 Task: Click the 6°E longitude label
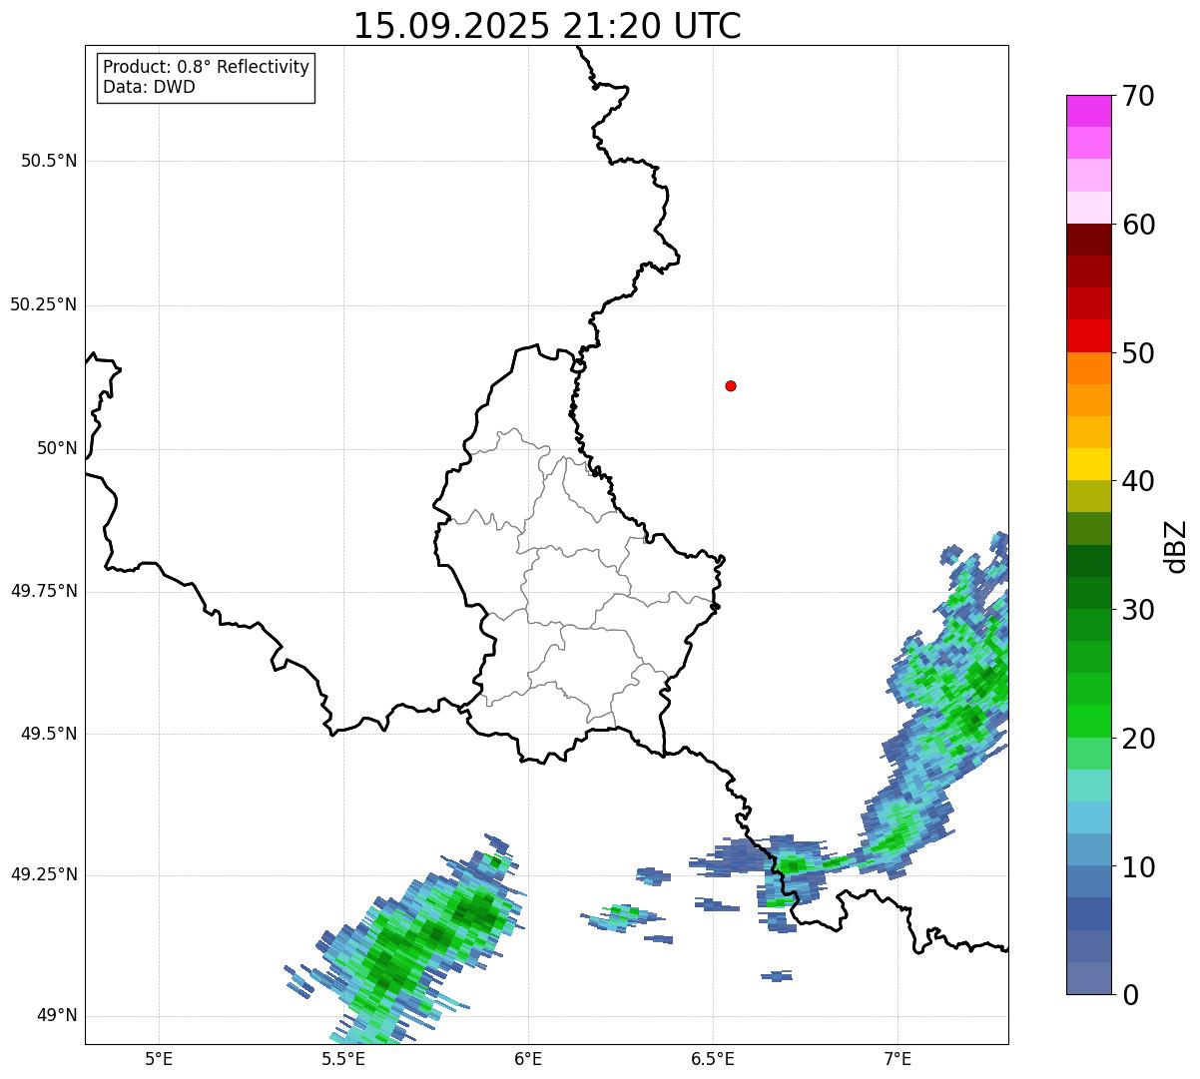click(x=528, y=1058)
